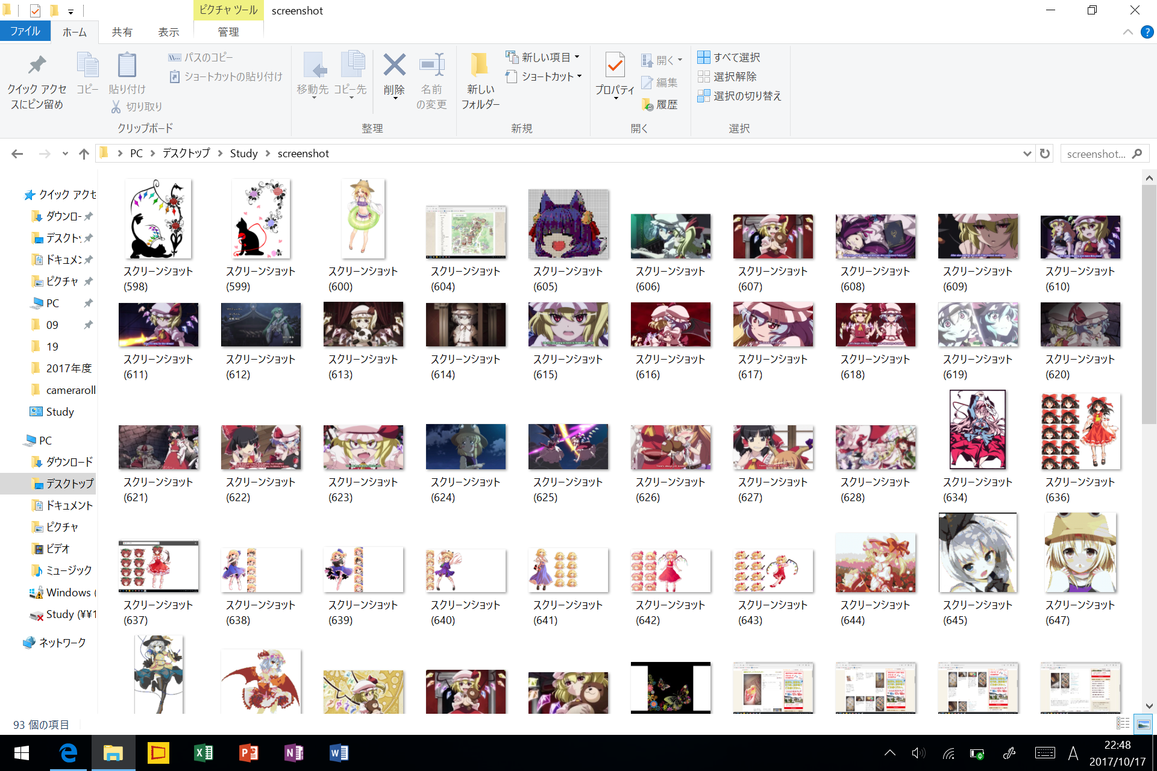Screen dimensions: 1157x771
Task: Open Excel from the taskbar
Action: tap(204, 753)
